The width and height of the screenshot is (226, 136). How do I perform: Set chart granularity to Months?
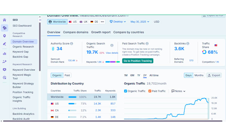click(199, 75)
